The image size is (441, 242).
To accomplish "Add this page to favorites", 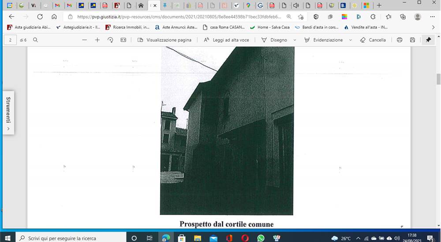I will pyautogui.click(x=301, y=17).
